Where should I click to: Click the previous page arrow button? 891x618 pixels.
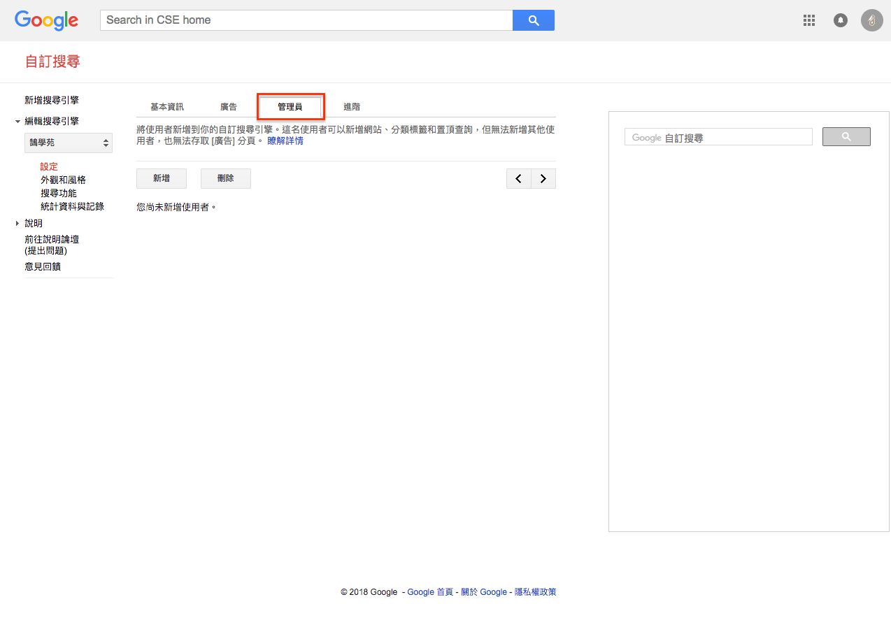(x=518, y=179)
